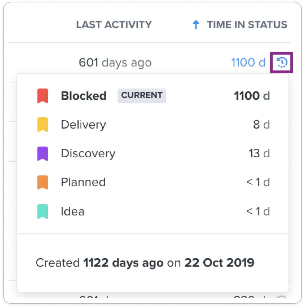
Task: Click the red Blocked status flag
Action: (43, 96)
